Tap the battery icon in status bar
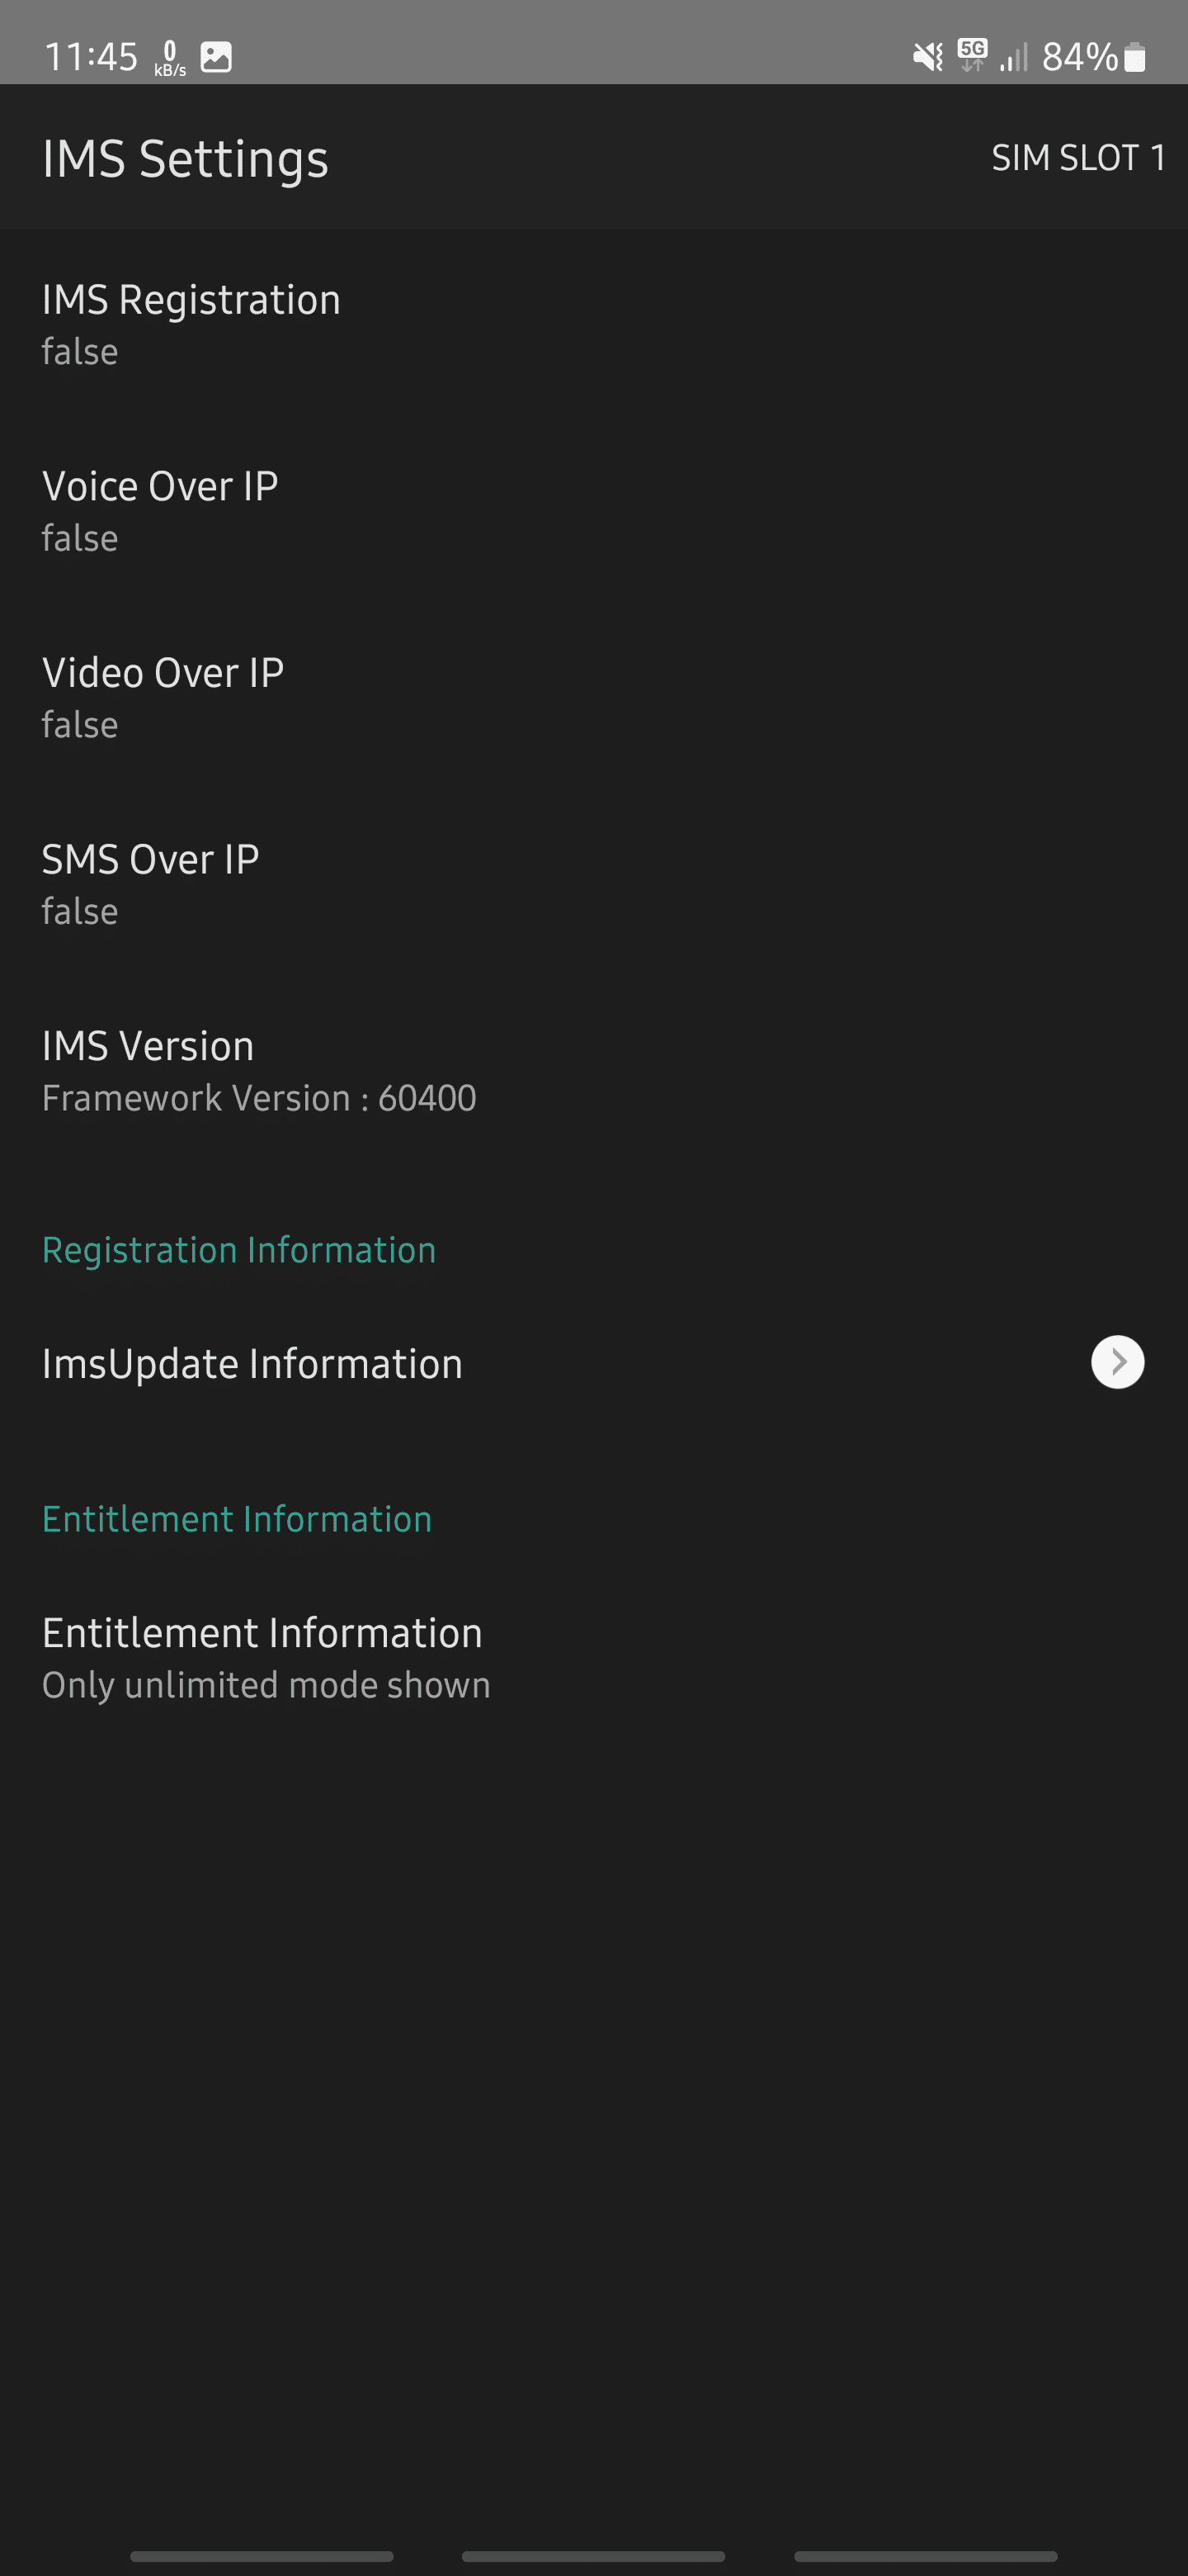The image size is (1188, 2576). pyautogui.click(x=1134, y=57)
